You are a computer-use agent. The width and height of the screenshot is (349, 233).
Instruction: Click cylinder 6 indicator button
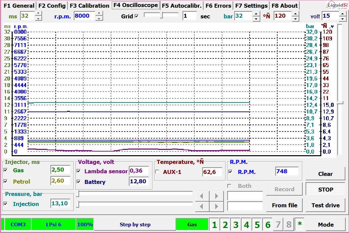268,225
